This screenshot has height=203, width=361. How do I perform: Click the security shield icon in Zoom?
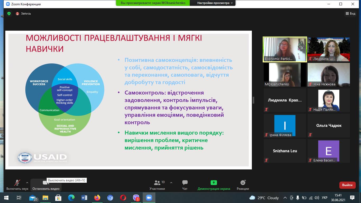pyautogui.click(x=9, y=13)
